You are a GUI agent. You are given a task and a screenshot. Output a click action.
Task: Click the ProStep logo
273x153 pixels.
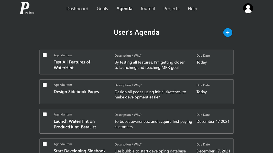click(26, 8)
